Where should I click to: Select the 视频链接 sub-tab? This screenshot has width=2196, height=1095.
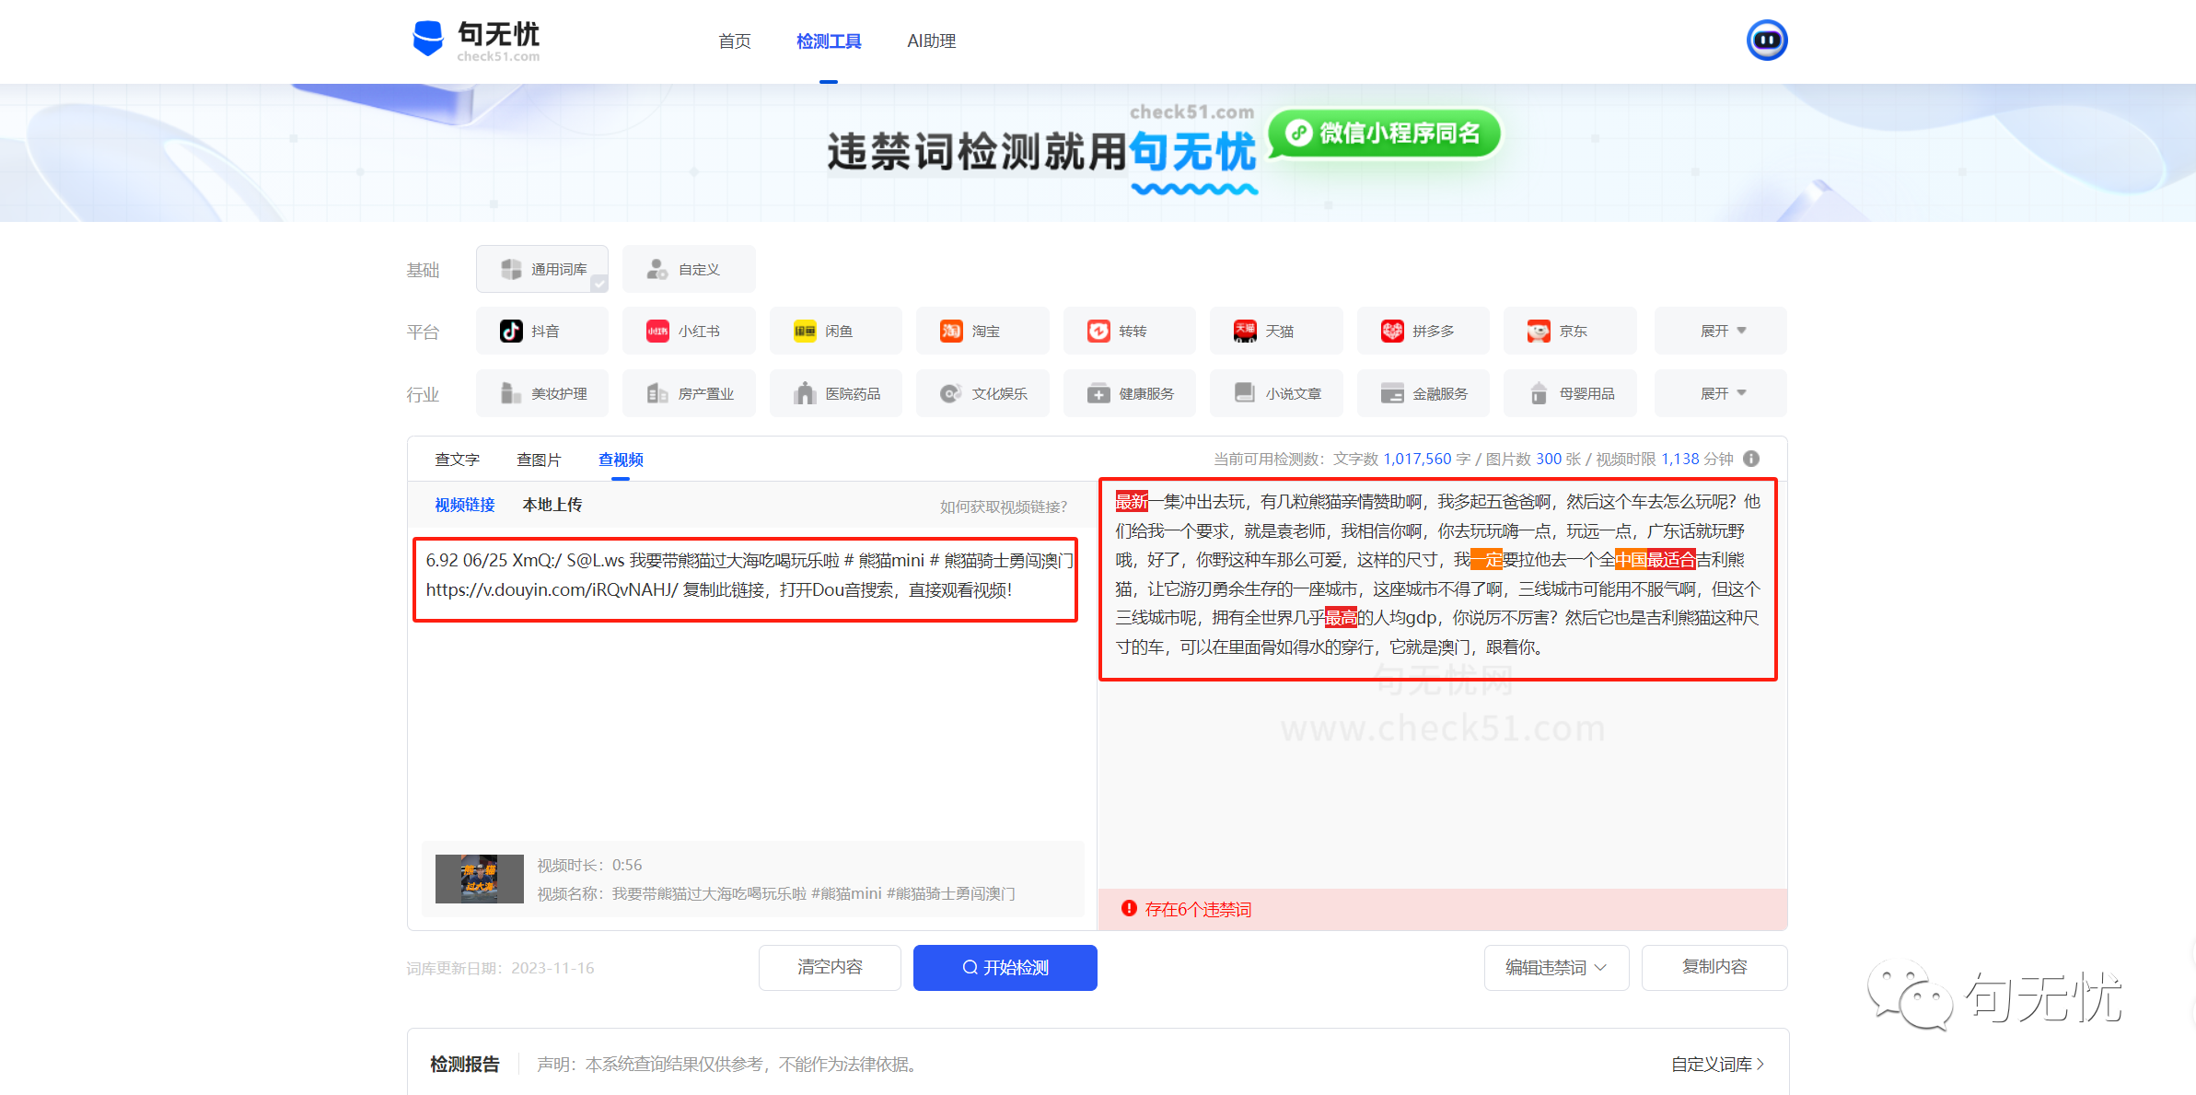click(465, 505)
